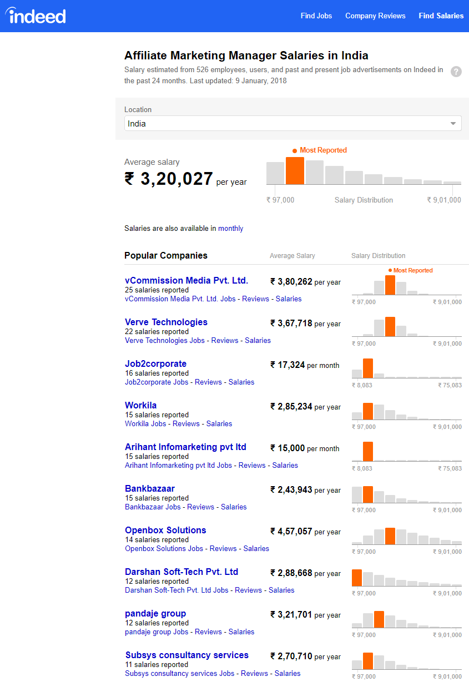
Task: View Verve Technologies Jobs
Action: (165, 340)
